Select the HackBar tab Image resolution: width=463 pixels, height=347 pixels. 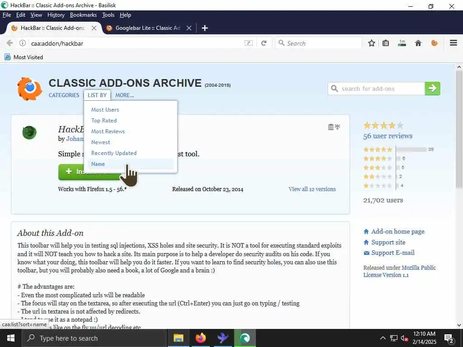pyautogui.click(x=52, y=28)
